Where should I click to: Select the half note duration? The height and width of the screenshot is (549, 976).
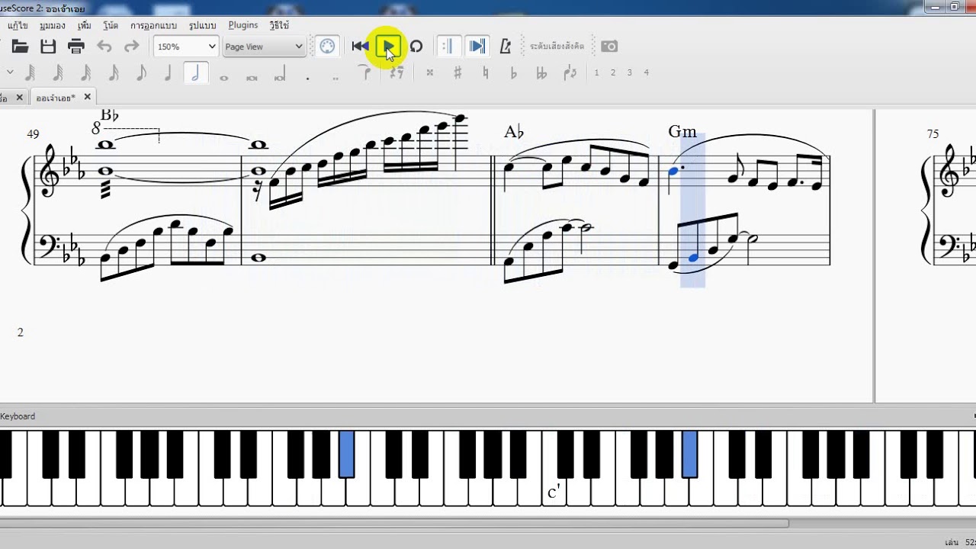pos(196,73)
